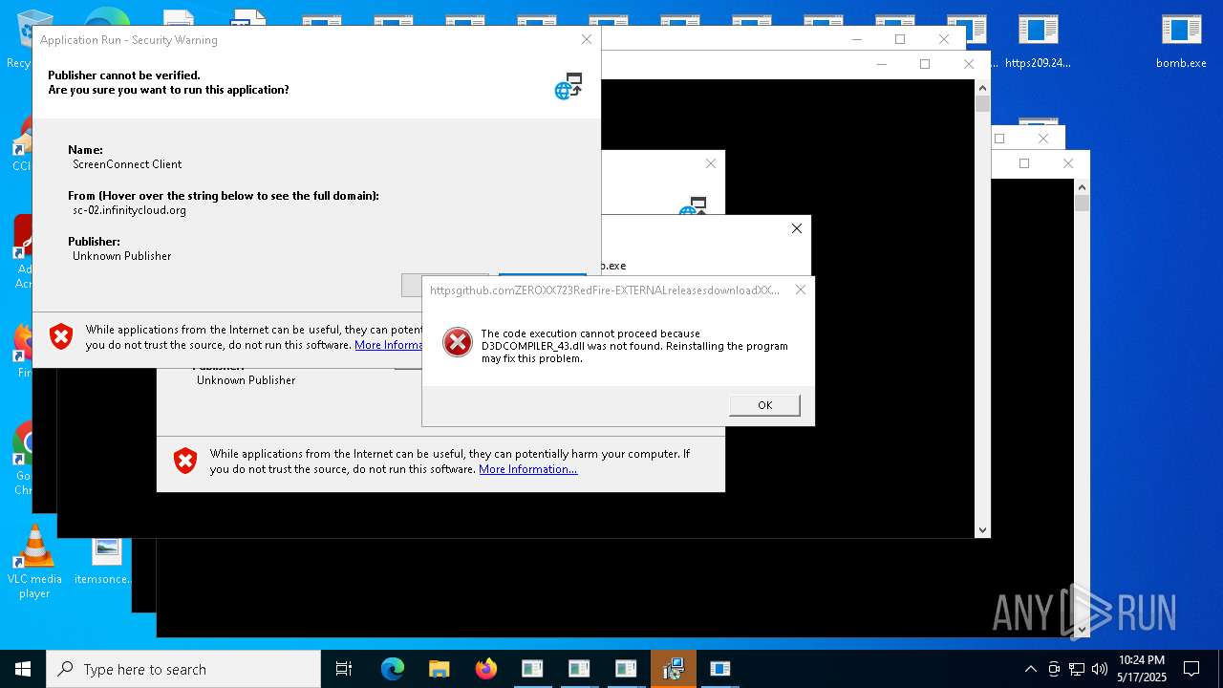Open the Action Center notifications icon
Image resolution: width=1223 pixels, height=688 pixels.
click(1191, 669)
